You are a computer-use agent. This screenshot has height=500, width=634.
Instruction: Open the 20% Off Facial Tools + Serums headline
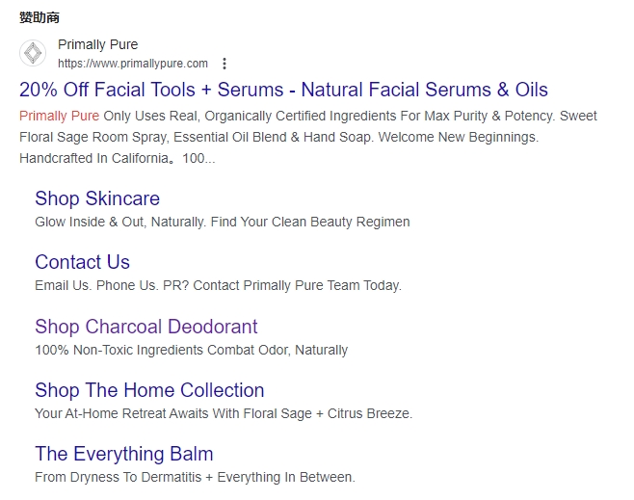pos(283,90)
